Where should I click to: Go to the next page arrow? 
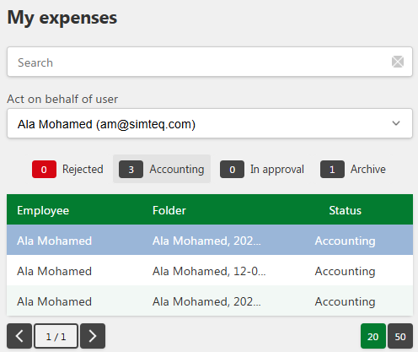[x=93, y=336]
